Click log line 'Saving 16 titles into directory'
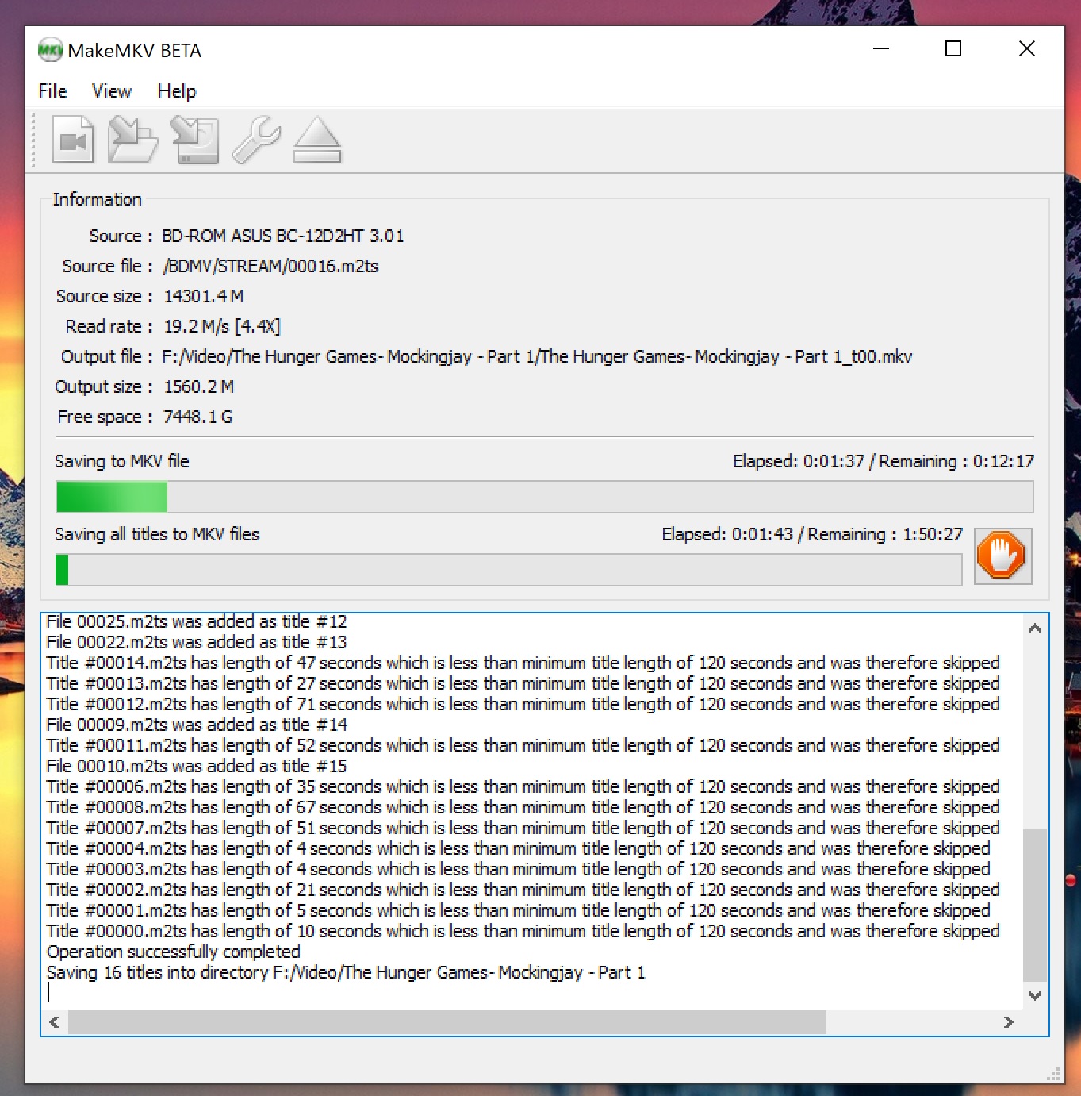This screenshot has width=1081, height=1096. coord(346,972)
